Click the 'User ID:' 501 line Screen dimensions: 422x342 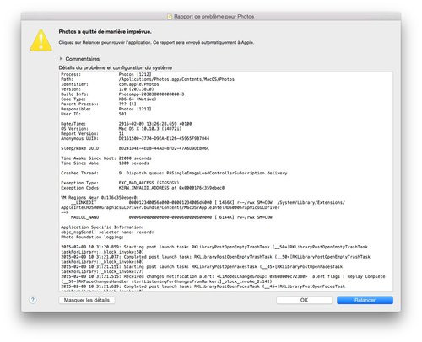pyautogui.click(x=94, y=114)
